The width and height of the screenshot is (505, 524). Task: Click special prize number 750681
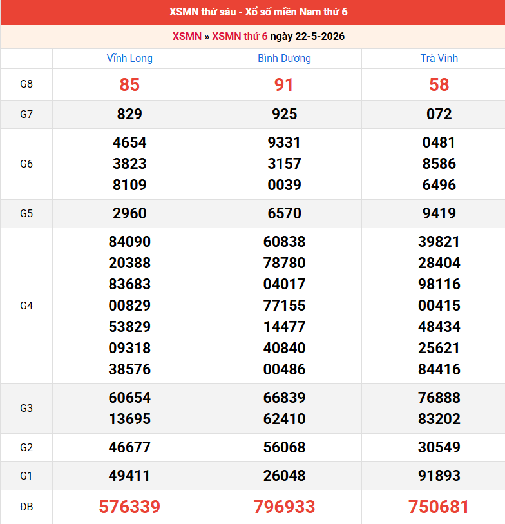click(x=439, y=507)
